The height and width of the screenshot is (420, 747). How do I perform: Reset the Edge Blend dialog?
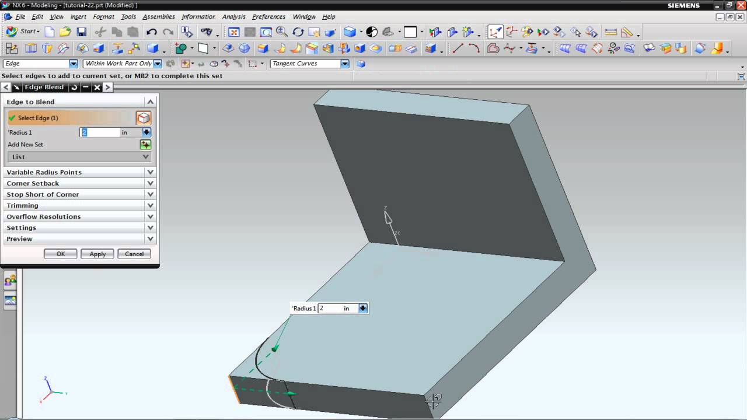(x=74, y=87)
